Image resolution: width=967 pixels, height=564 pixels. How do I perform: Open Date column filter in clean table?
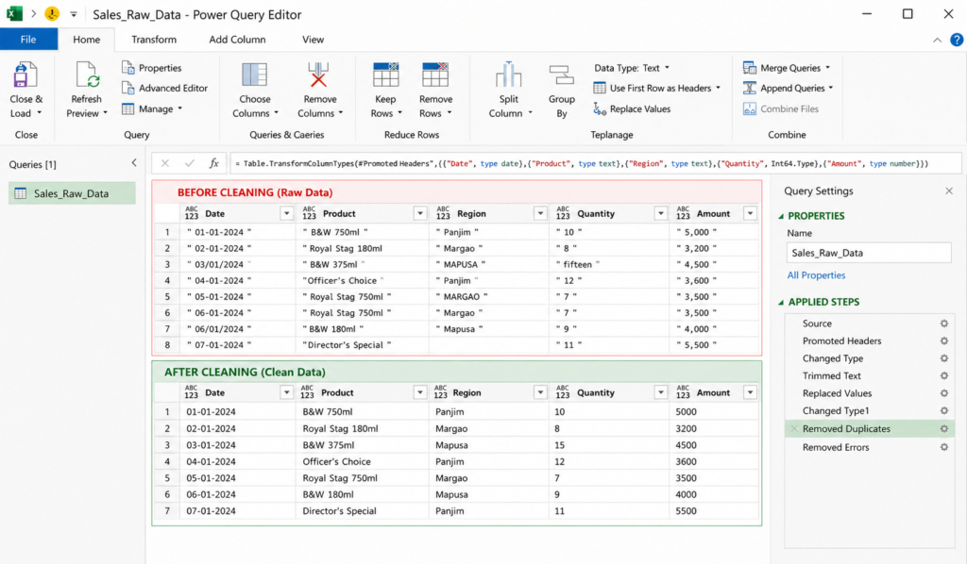[286, 392]
